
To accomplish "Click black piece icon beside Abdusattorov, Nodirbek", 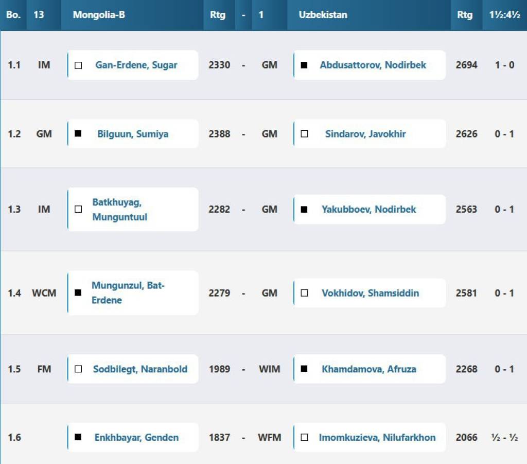I will point(304,65).
